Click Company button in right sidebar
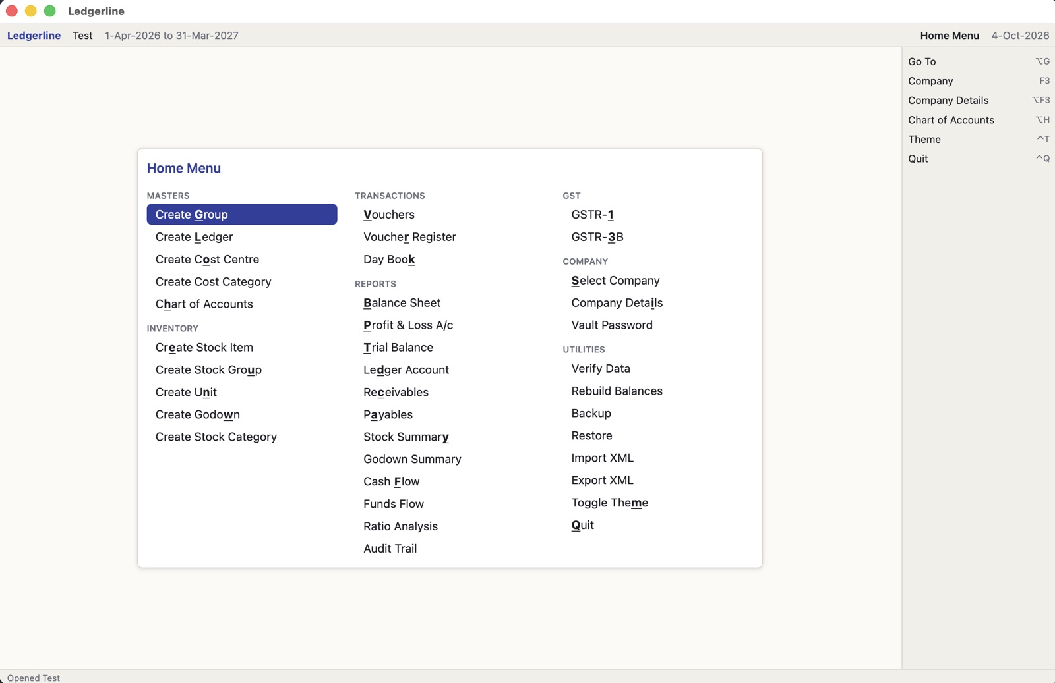 point(979,81)
